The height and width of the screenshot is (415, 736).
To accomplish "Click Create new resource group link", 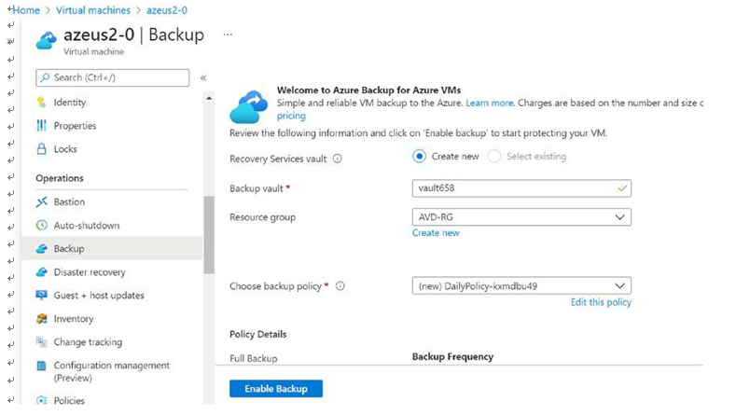I will tap(436, 233).
